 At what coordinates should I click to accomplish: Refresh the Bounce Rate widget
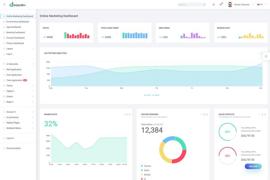point(126,114)
